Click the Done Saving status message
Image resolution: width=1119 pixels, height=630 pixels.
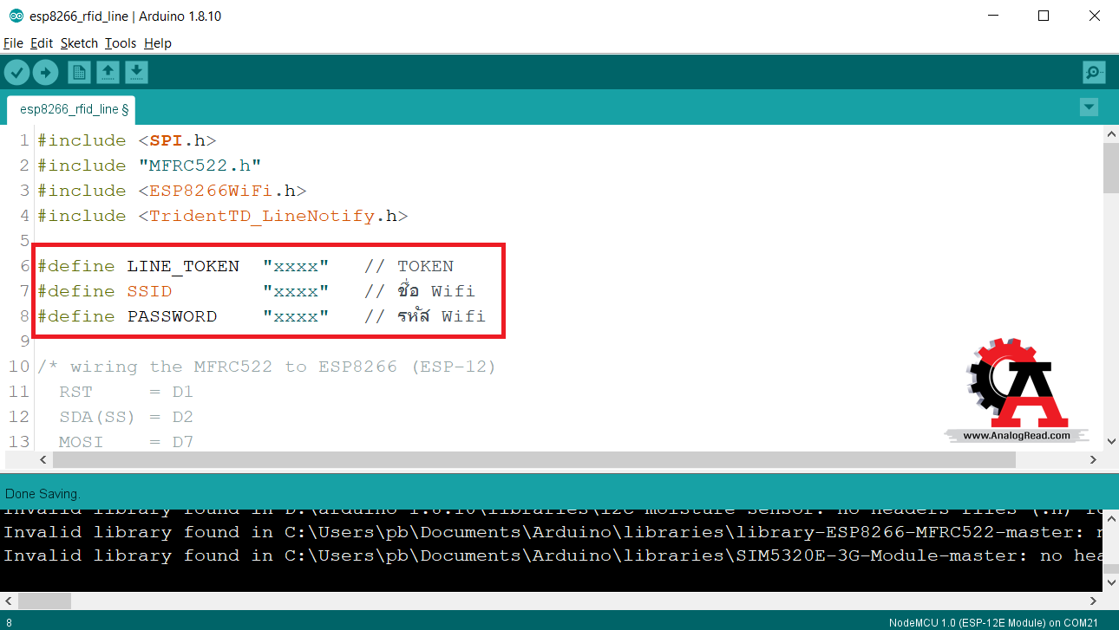[x=43, y=494]
